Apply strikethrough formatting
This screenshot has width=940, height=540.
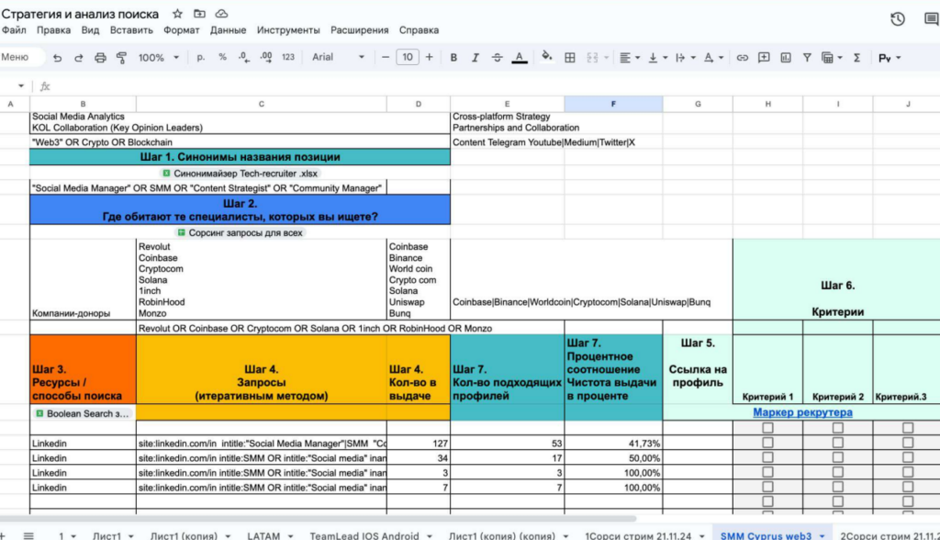[x=497, y=58]
